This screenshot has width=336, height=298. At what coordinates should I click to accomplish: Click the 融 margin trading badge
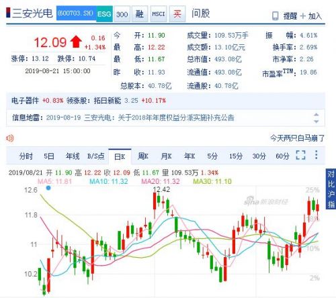click(x=140, y=14)
